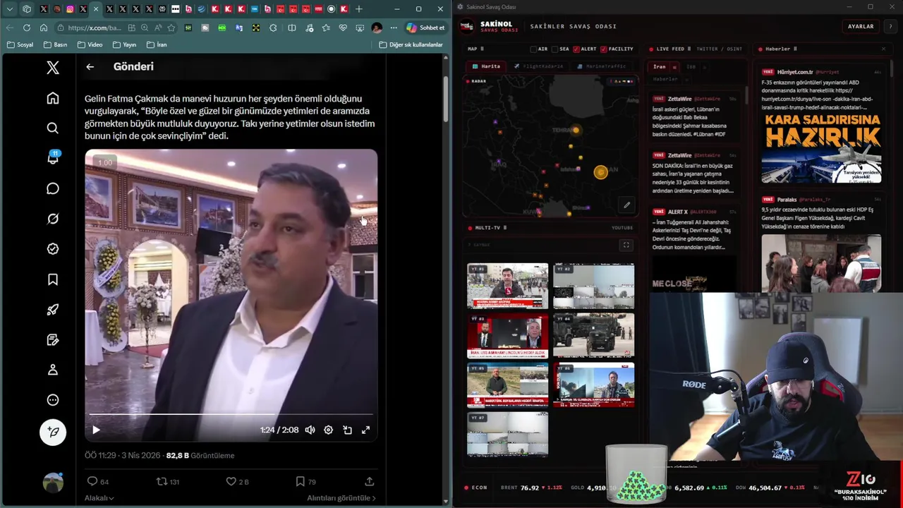903x508 pixels.
Task: Toggle AIR layer checkbox on map
Action: coord(534,49)
